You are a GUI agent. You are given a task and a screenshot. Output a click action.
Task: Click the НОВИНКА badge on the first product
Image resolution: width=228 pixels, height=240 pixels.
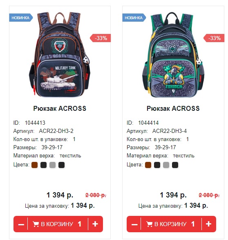coord(21,18)
